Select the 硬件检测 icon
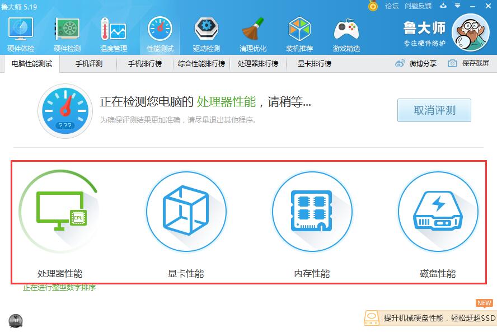 [x=67, y=32]
